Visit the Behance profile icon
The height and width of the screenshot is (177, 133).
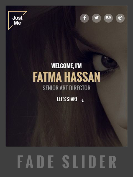(x=108, y=18)
